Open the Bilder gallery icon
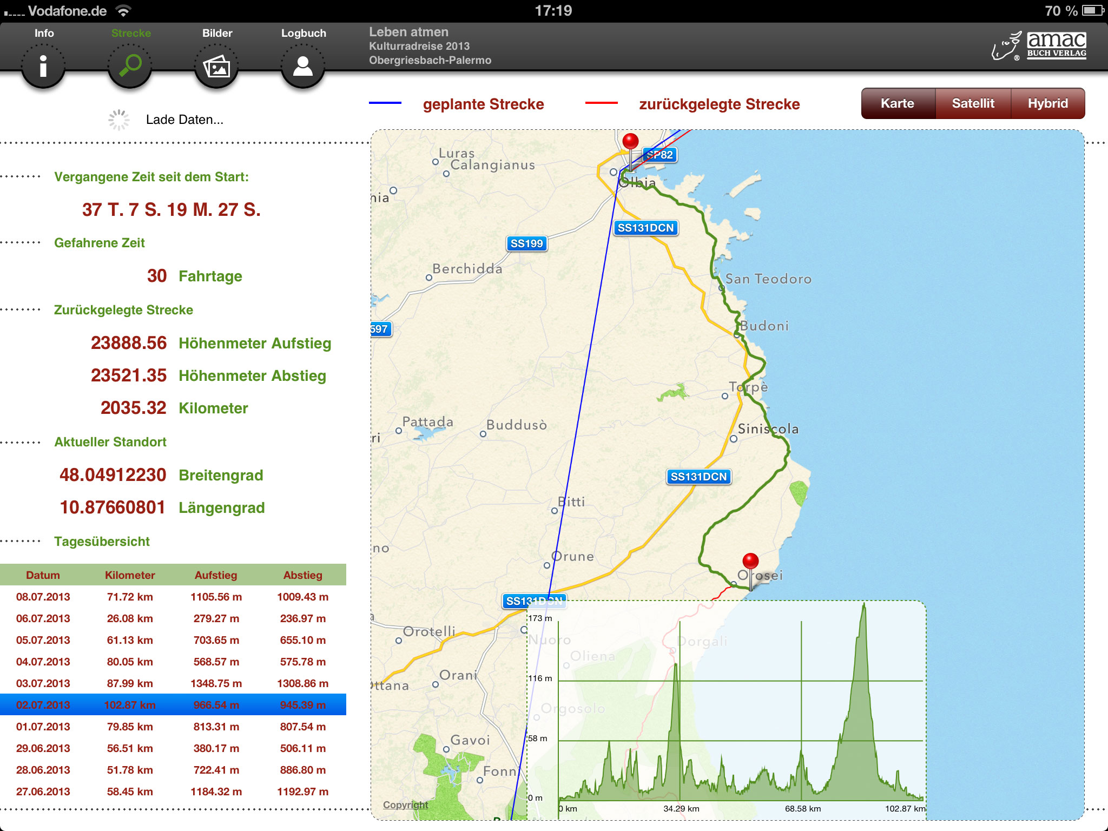The image size is (1108, 831). point(216,66)
